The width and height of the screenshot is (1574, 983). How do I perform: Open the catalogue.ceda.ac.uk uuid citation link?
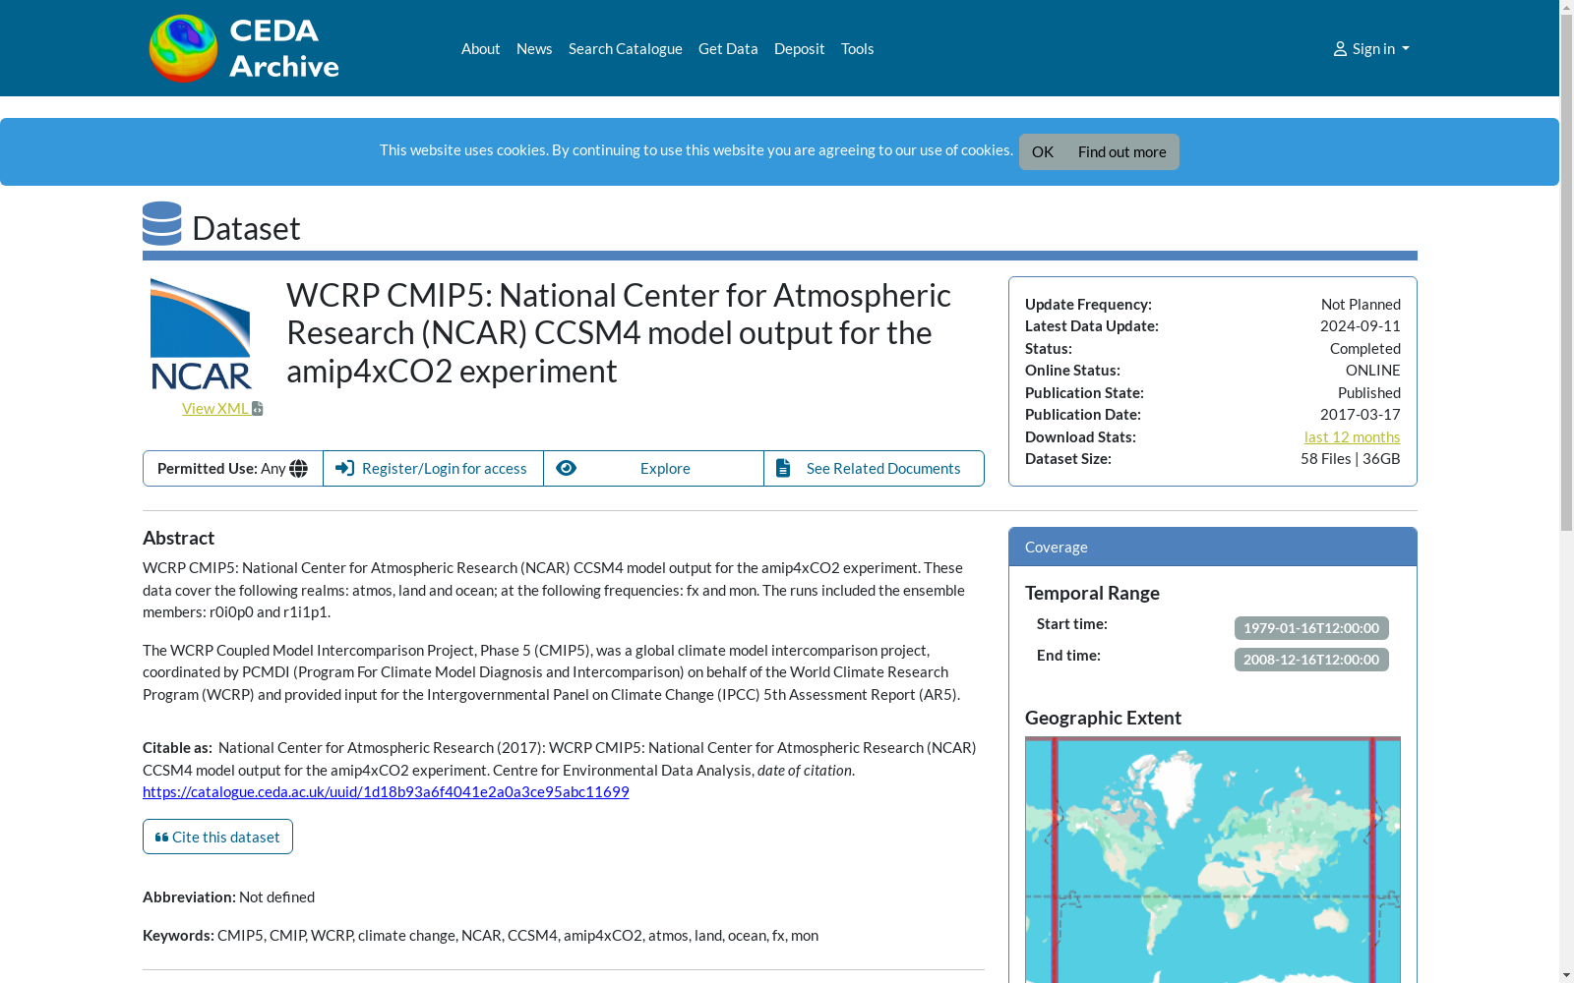[386, 791]
